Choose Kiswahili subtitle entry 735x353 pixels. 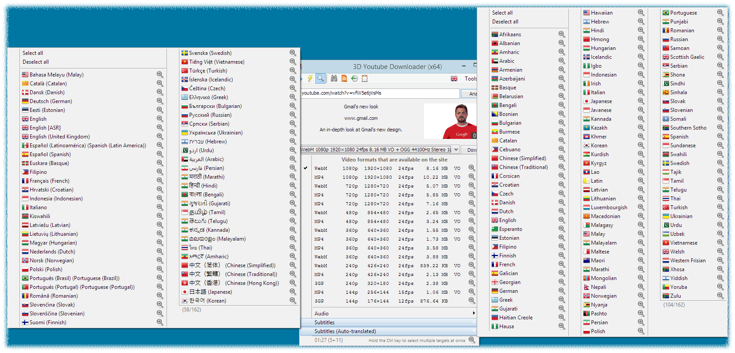93,216
